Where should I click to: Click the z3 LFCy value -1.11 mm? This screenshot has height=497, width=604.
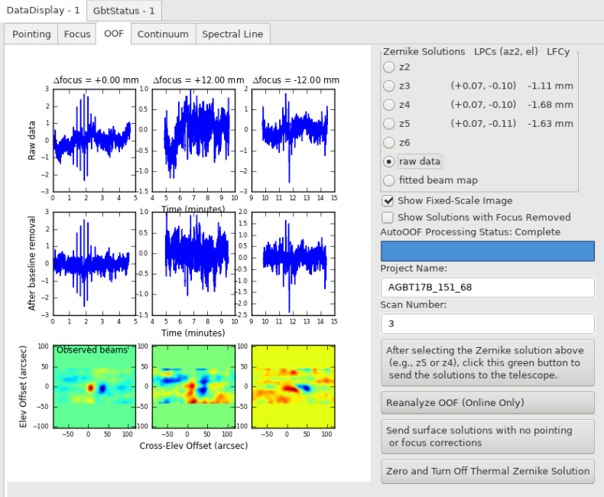[550, 86]
